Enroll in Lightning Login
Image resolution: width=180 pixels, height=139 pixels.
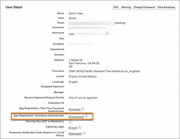pyautogui.click(x=73, y=128)
